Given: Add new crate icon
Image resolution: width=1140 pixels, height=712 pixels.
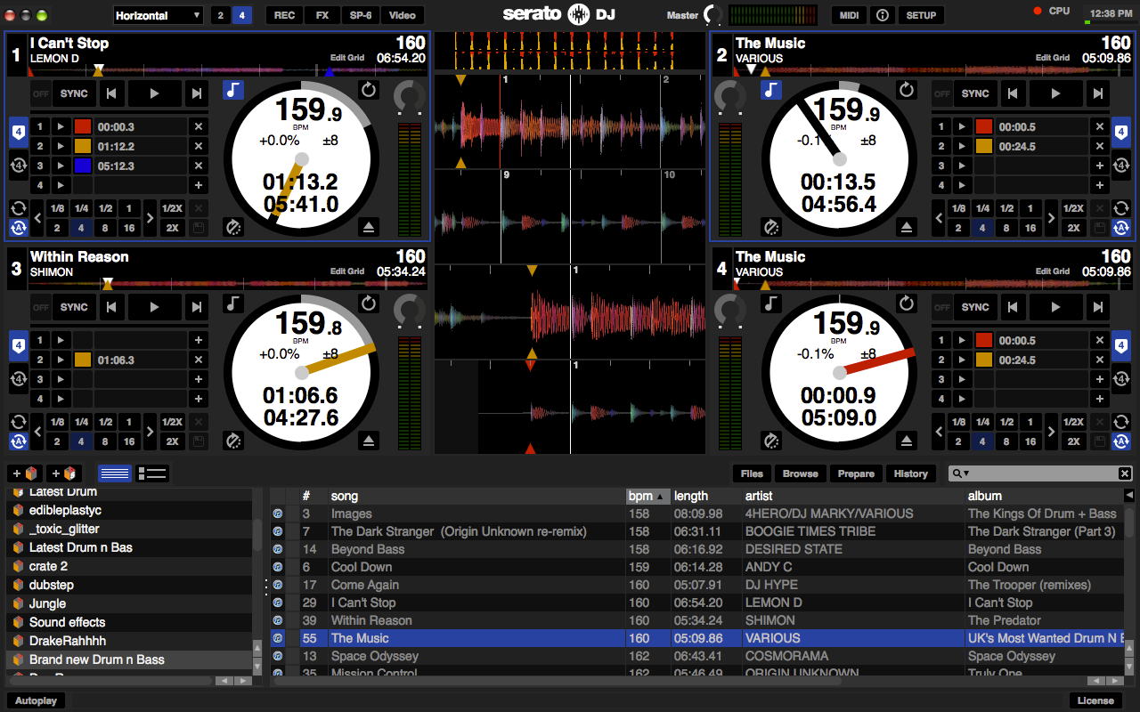Looking at the screenshot, I should (x=25, y=473).
